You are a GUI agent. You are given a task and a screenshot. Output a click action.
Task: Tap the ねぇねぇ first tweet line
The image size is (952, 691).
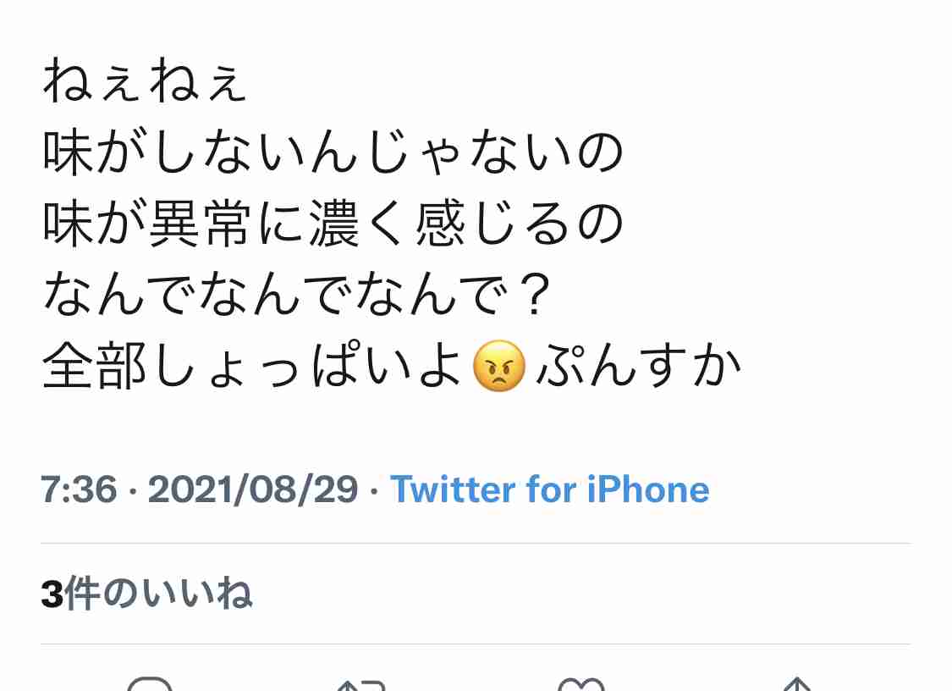tap(145, 80)
